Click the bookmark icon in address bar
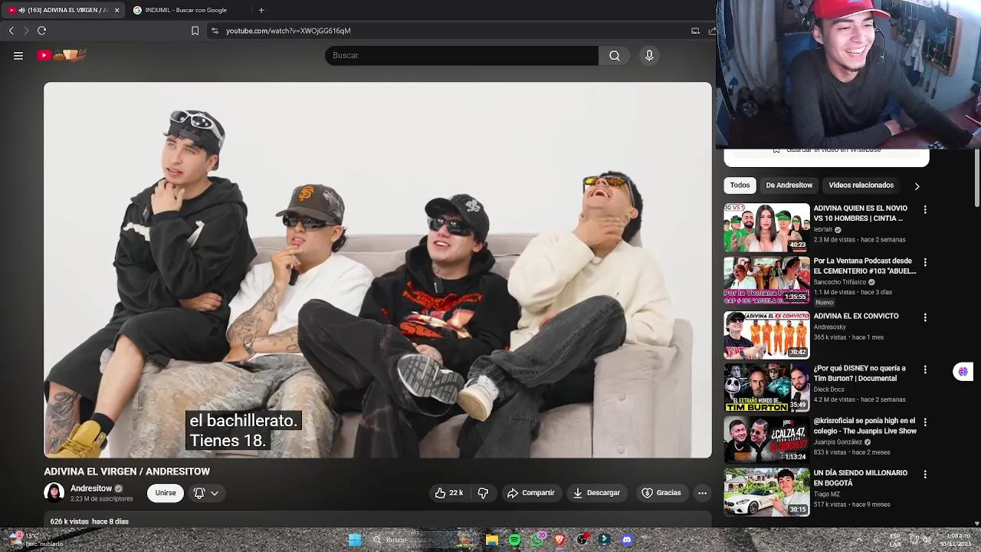 click(195, 31)
